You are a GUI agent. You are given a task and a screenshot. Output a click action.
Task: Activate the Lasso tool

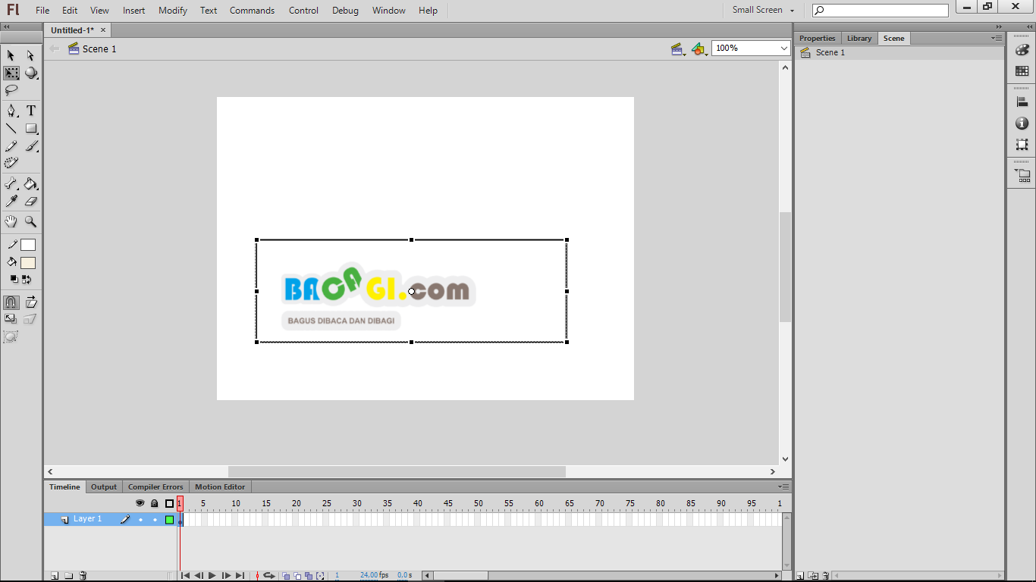click(x=11, y=90)
